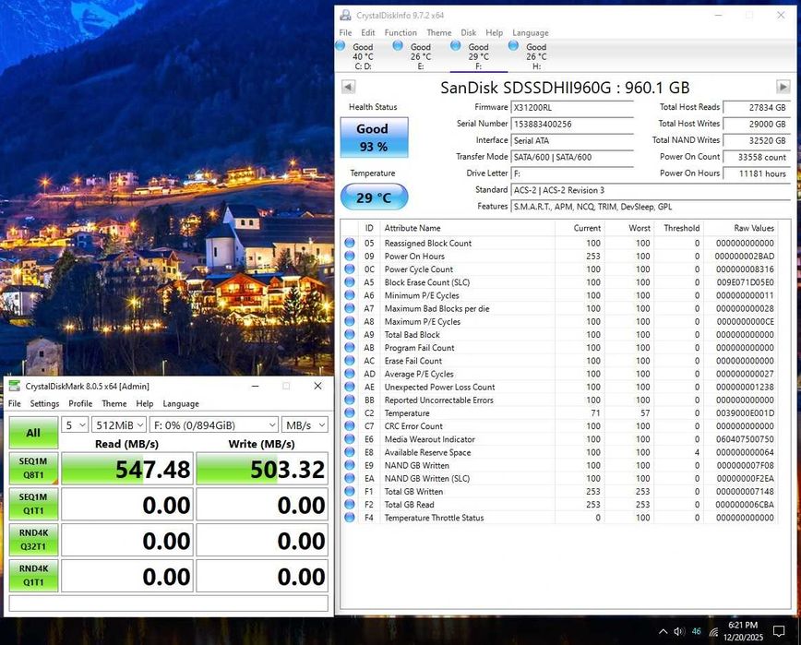Click status circle for Power Cycle Count
This screenshot has width=801, height=645.
click(350, 269)
